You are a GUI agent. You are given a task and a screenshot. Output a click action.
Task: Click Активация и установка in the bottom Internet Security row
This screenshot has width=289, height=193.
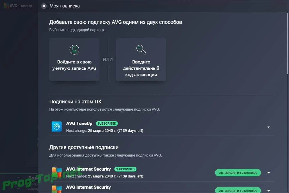238,190
